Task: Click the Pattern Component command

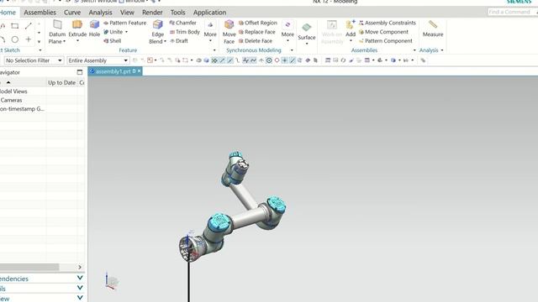Action: [x=386, y=41]
